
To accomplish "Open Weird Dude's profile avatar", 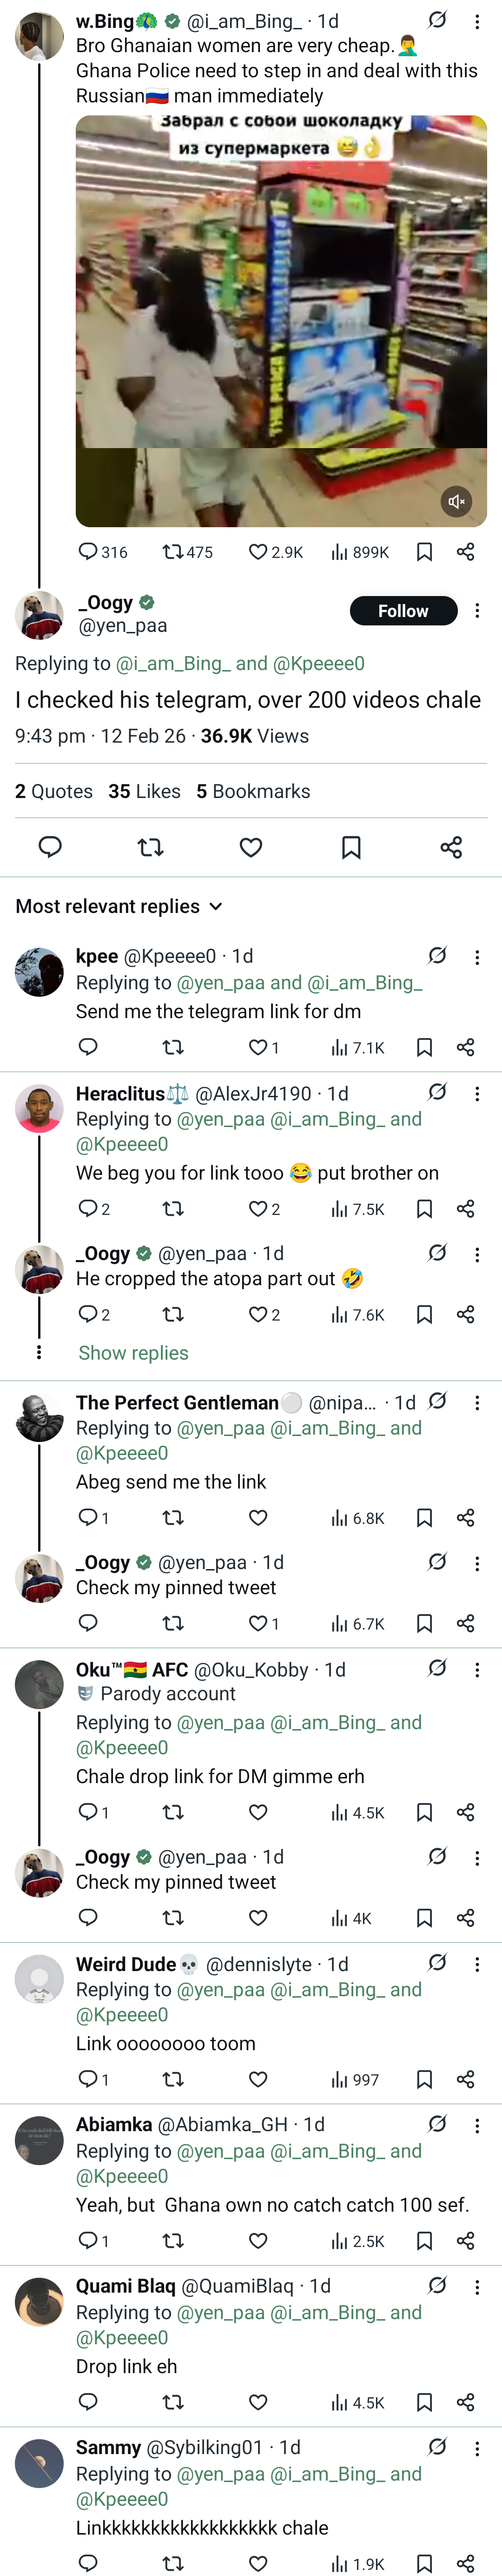I will (x=40, y=1979).
